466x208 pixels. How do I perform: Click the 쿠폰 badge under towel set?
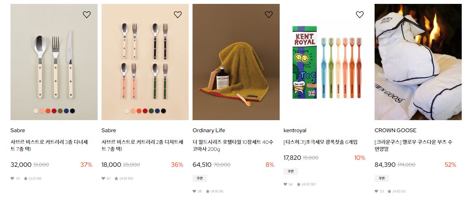click(200, 178)
